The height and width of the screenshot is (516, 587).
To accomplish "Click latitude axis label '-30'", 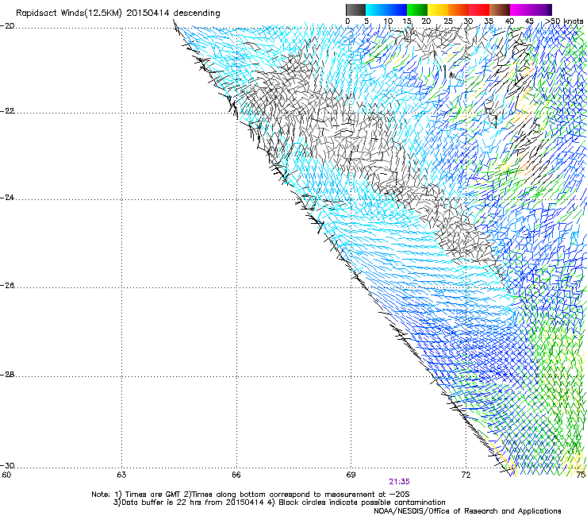I will (7, 466).
